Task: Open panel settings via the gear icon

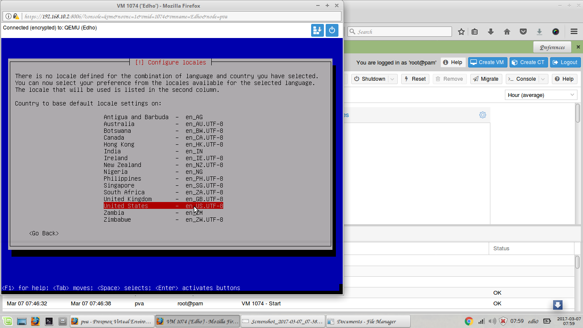Action: [482, 114]
